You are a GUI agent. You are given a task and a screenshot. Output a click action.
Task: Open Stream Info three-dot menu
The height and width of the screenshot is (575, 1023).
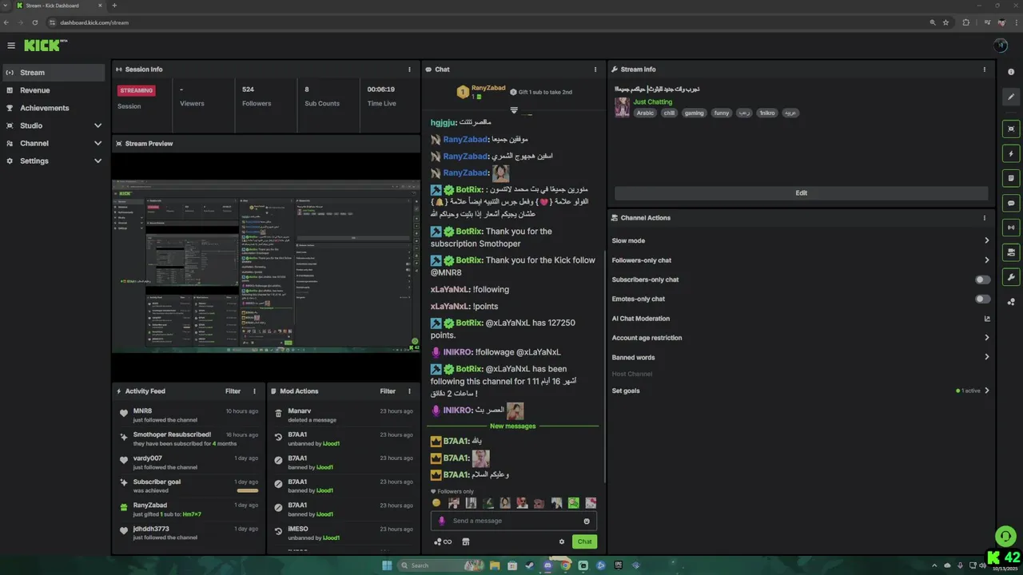[x=985, y=69]
